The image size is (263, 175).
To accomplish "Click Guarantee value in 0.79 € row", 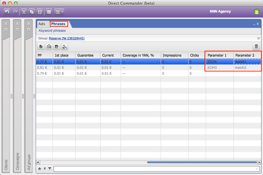I will coord(88,73).
